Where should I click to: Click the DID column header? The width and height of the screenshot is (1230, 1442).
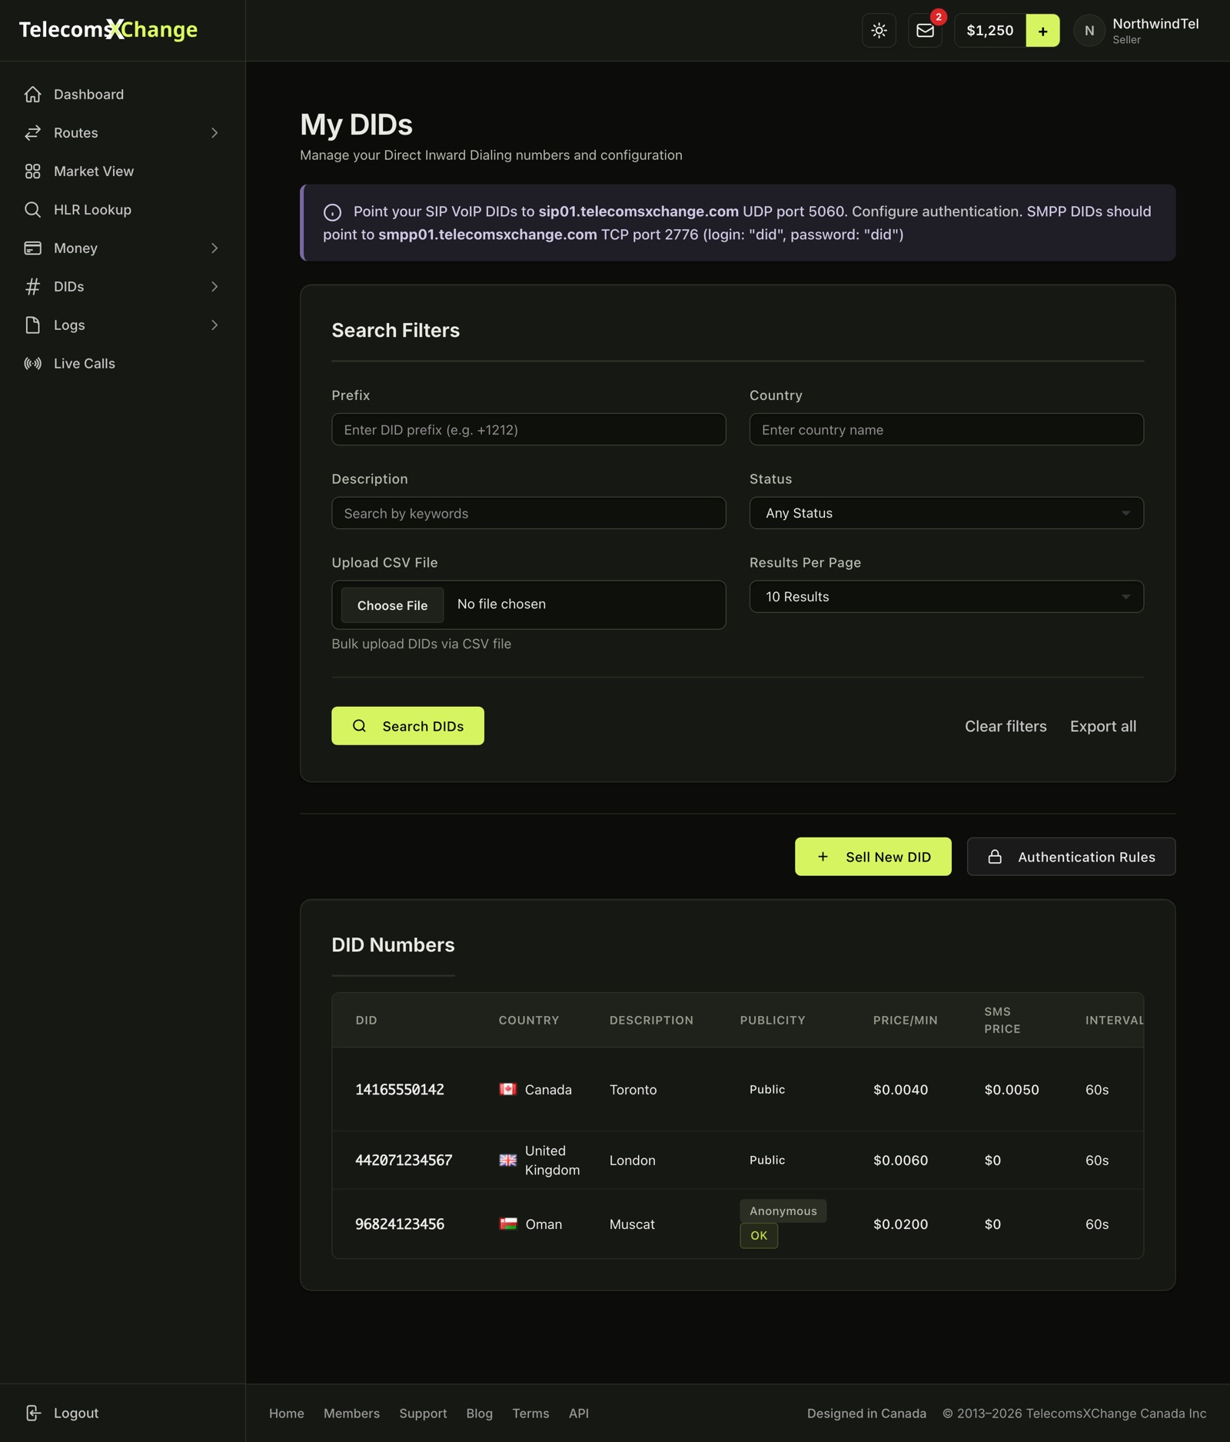click(366, 1021)
